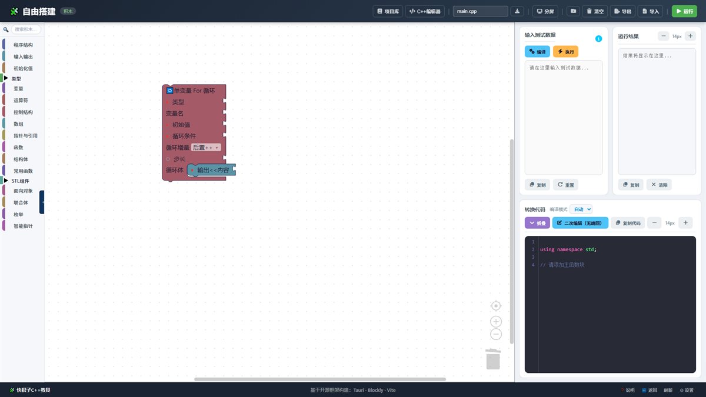The image size is (706, 397).
Task: Zoom in the block canvas
Action: point(496,322)
